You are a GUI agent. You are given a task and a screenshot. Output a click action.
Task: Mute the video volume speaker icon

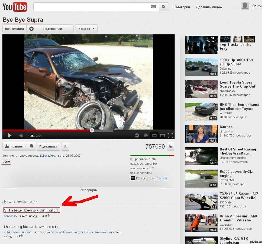[x=21, y=135]
